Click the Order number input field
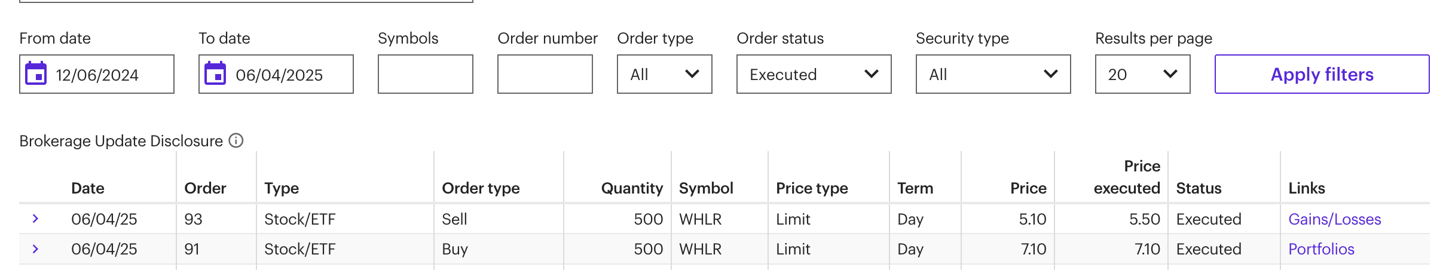 pos(545,74)
